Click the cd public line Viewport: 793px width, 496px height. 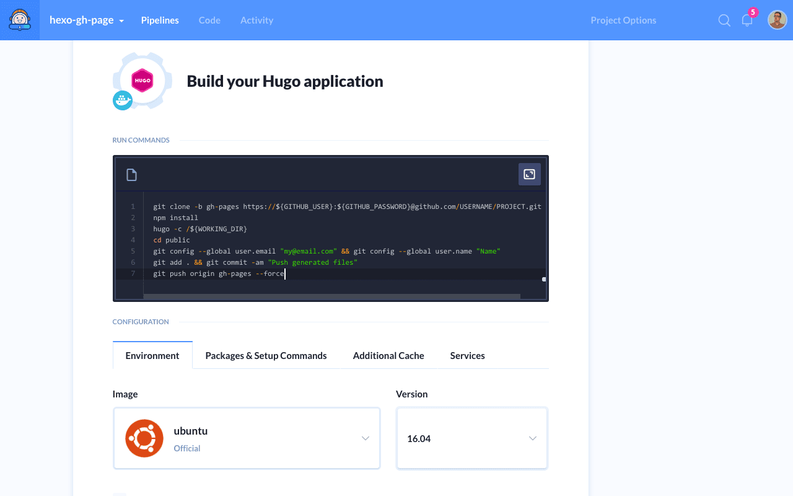[172, 240]
